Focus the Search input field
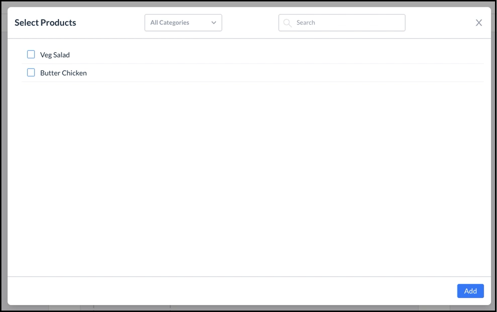497x312 pixels. click(x=348, y=23)
